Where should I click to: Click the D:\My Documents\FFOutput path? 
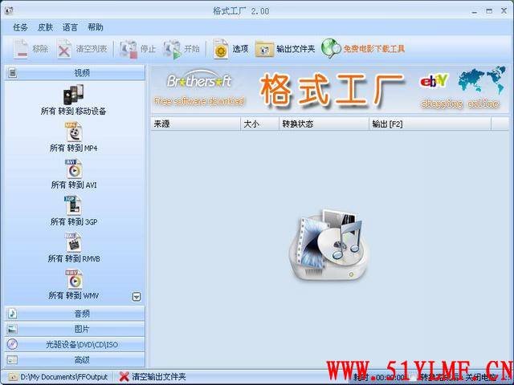coord(59,377)
